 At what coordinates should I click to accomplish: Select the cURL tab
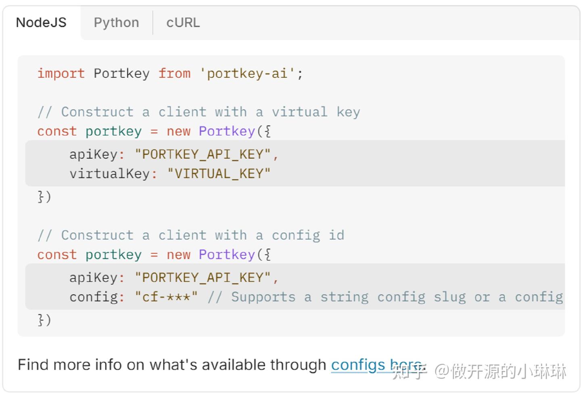coord(183,23)
